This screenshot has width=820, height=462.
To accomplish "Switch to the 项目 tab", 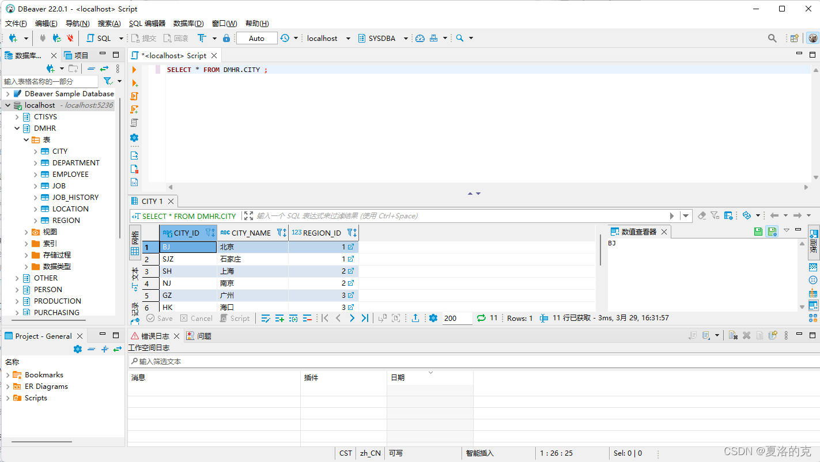I will (77, 55).
